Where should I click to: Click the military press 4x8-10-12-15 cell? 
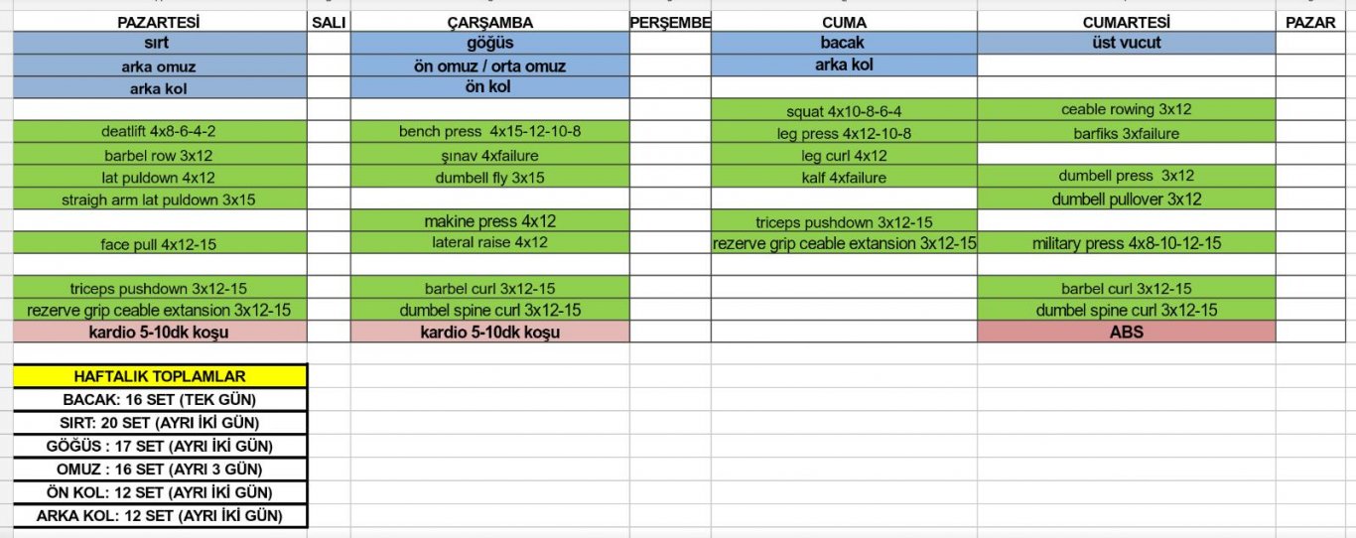coord(1126,243)
